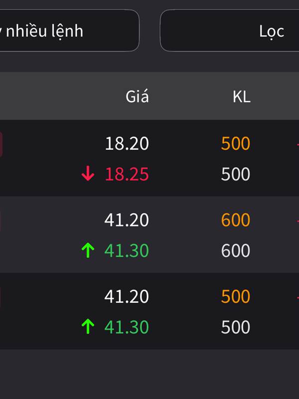Tap the white 600 volume value
Image resolution: width=299 pixels, height=399 pixels.
236,250
